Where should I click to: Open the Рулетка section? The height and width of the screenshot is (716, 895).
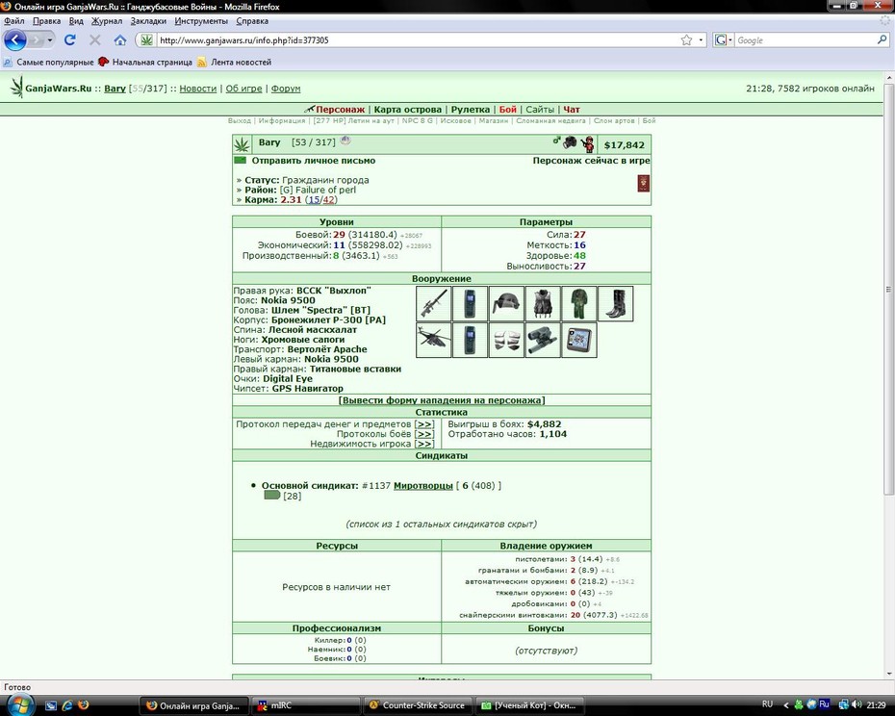[471, 110]
